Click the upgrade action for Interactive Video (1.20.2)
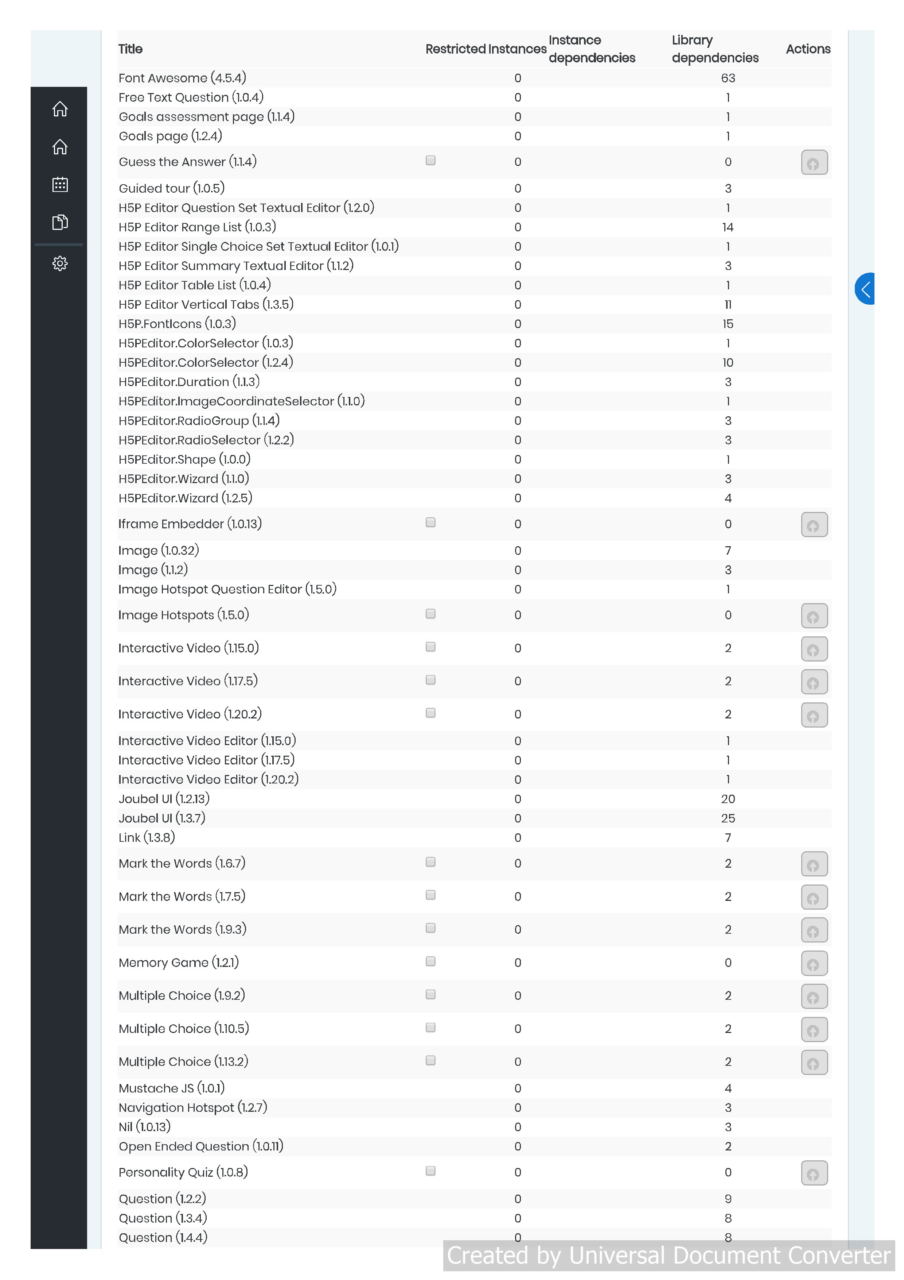The image size is (904, 1280). click(814, 715)
